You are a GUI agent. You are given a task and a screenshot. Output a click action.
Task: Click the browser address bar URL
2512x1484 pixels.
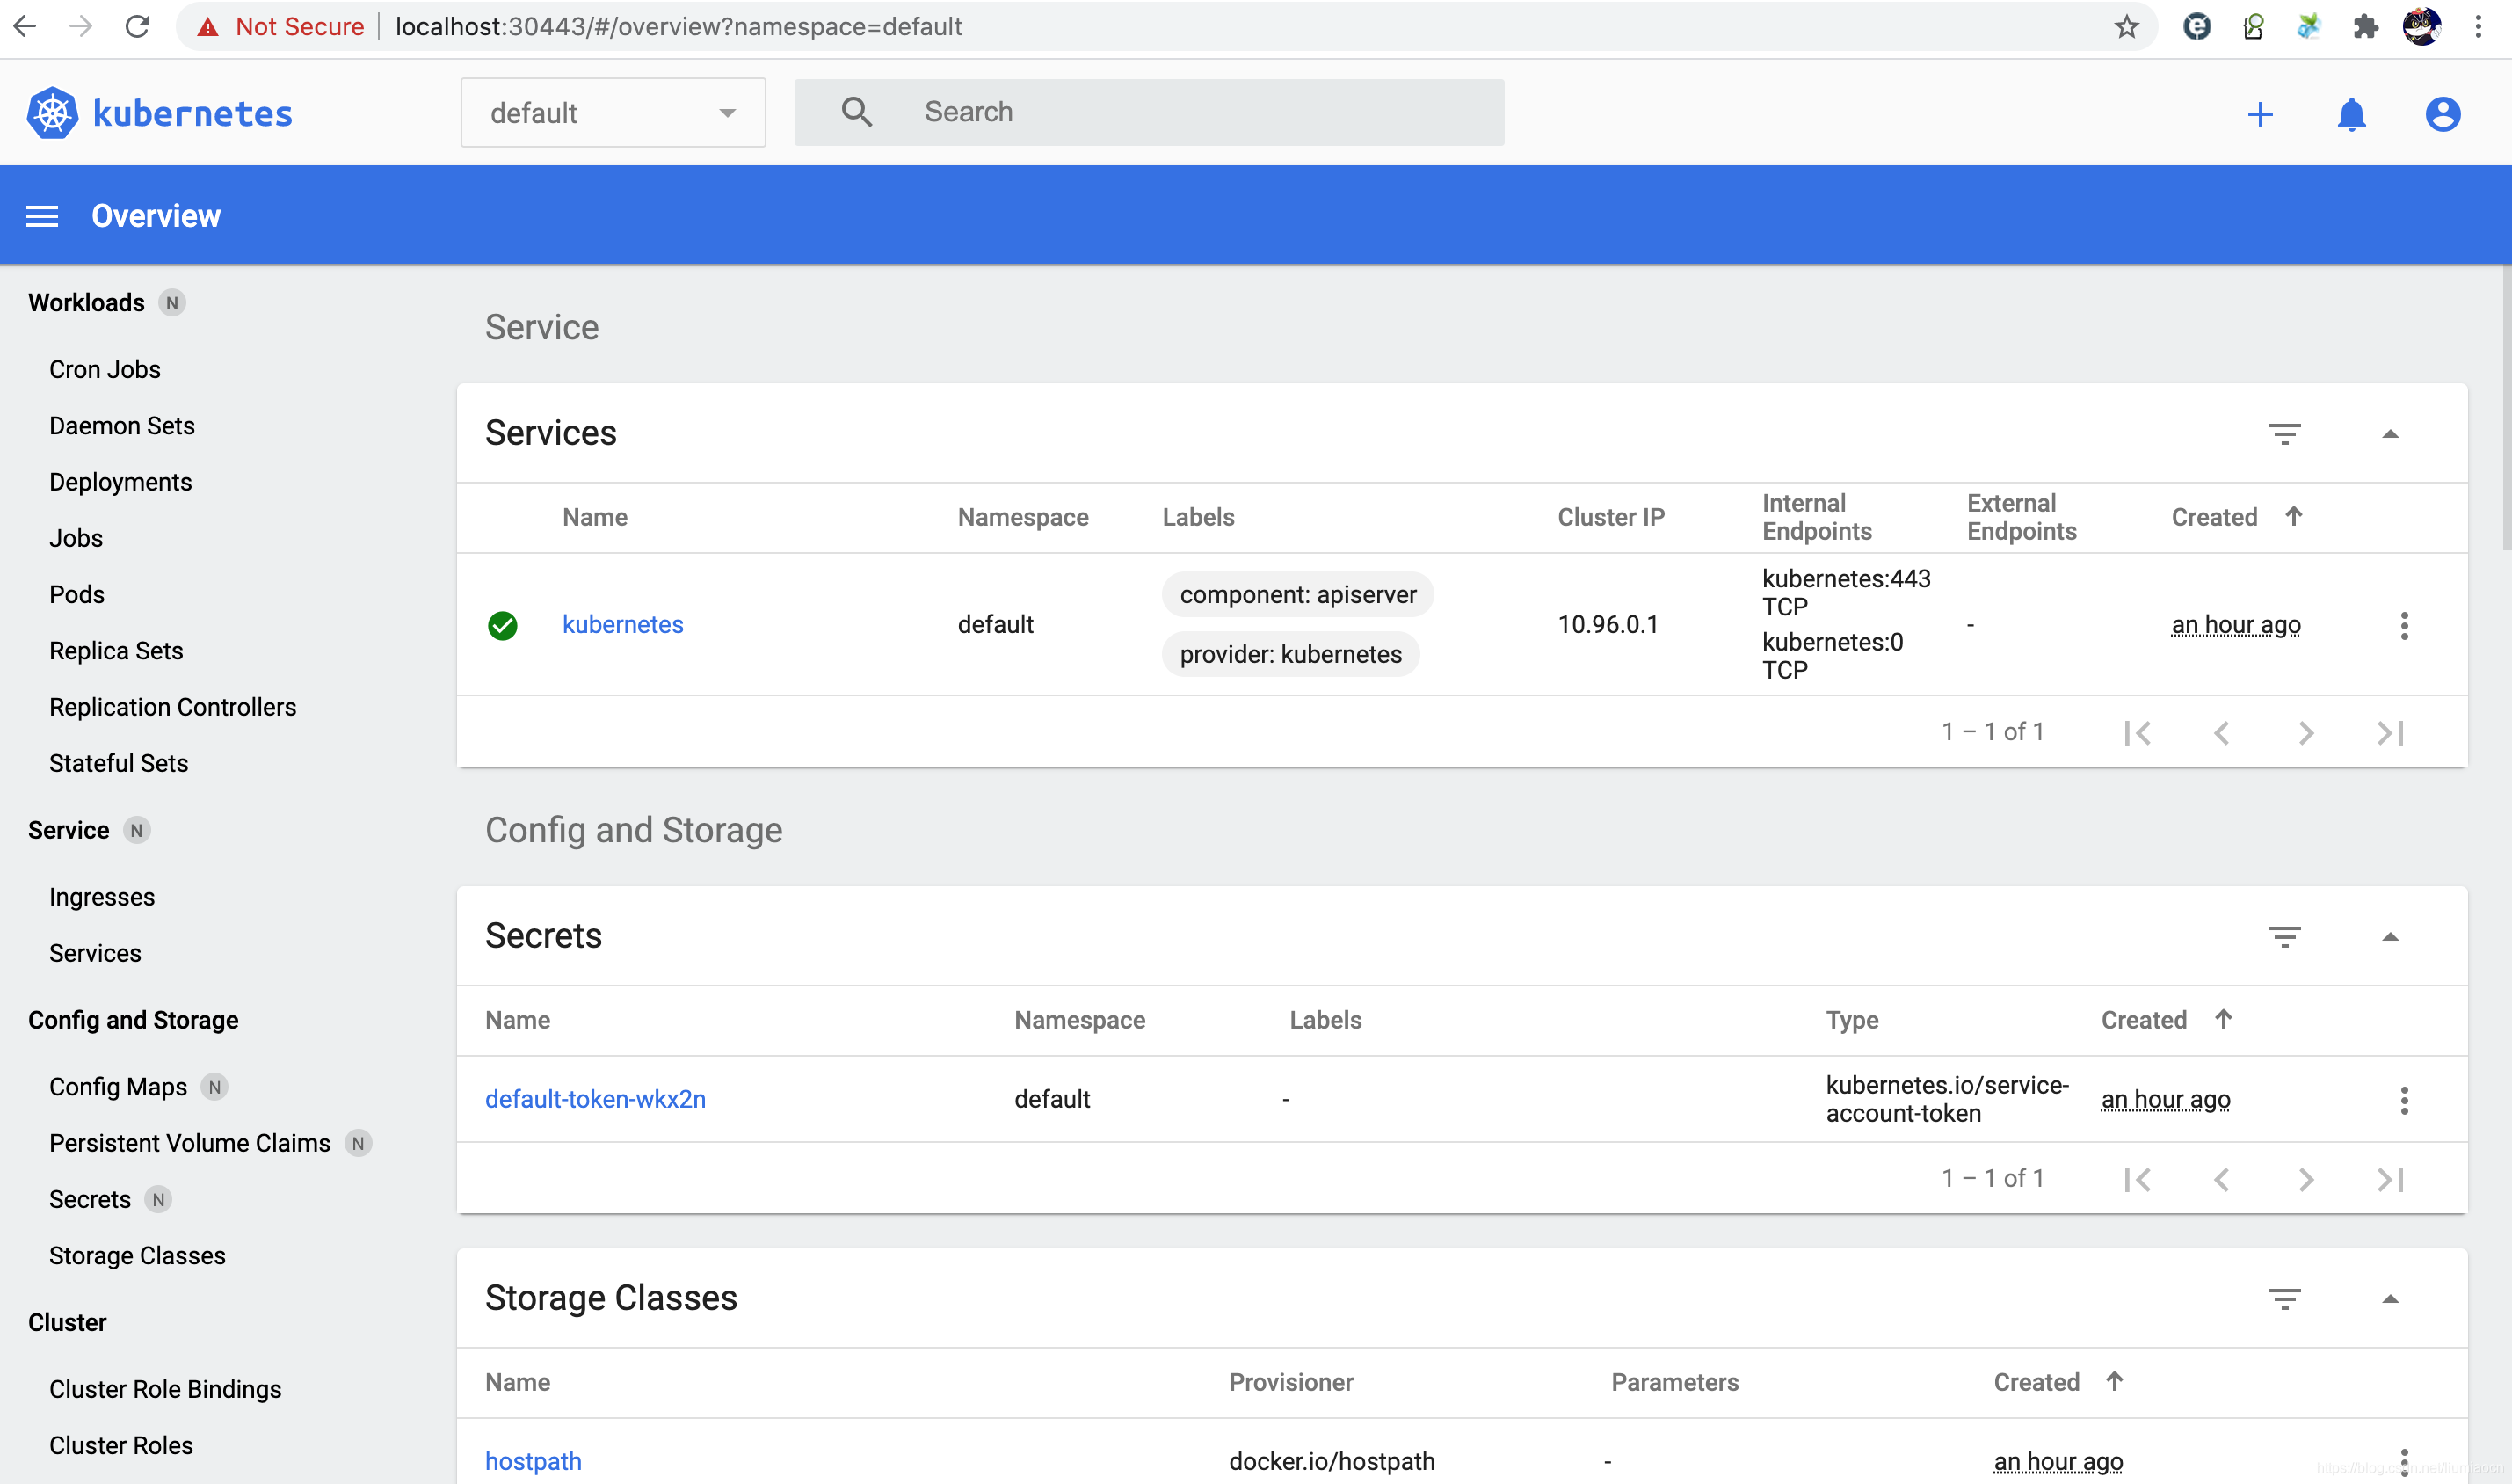point(679,27)
